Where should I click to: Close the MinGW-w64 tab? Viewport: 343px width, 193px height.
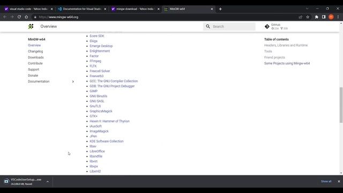click(212, 9)
